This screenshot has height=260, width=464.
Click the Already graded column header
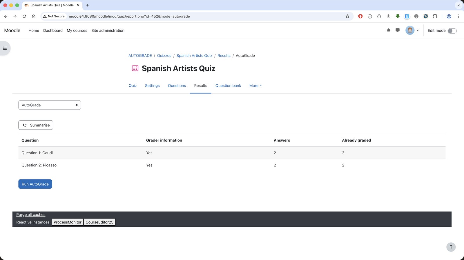pyautogui.click(x=356, y=140)
